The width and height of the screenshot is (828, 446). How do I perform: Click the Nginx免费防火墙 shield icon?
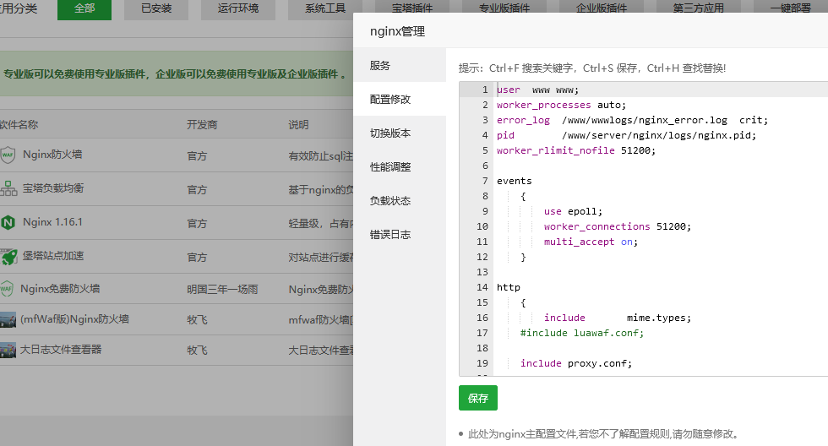point(7,289)
